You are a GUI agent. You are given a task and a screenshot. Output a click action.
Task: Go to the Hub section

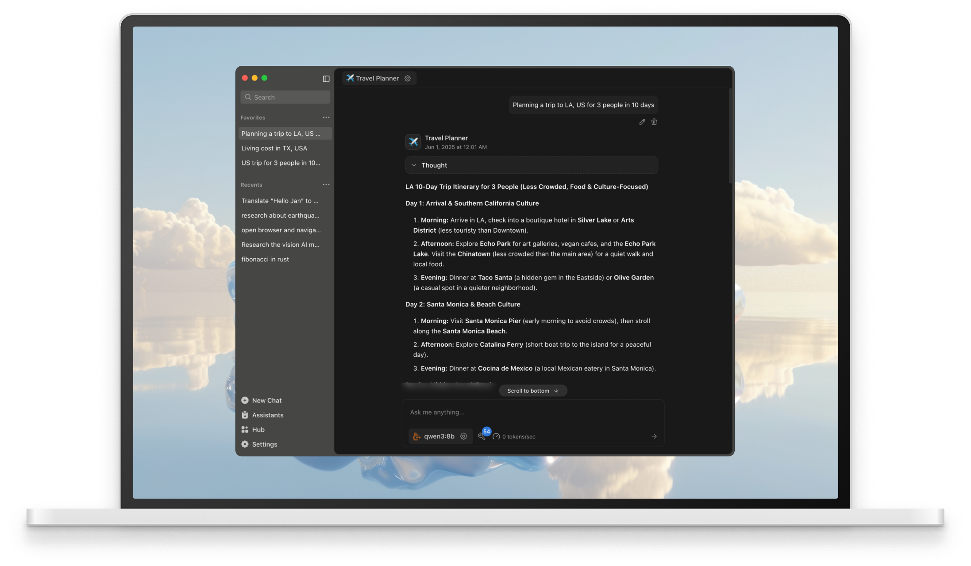[258, 430]
